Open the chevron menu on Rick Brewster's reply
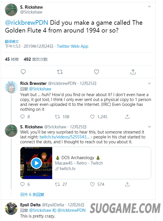 [150, 83]
